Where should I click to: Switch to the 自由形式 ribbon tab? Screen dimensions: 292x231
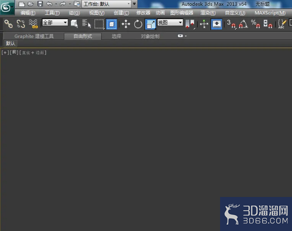point(83,36)
